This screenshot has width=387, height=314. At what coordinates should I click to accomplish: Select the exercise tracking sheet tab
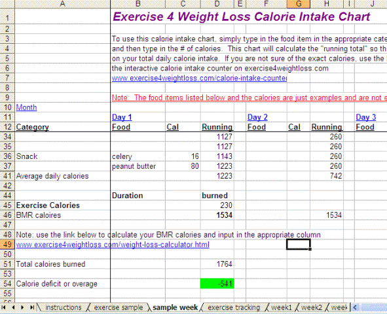pyautogui.click(x=234, y=307)
